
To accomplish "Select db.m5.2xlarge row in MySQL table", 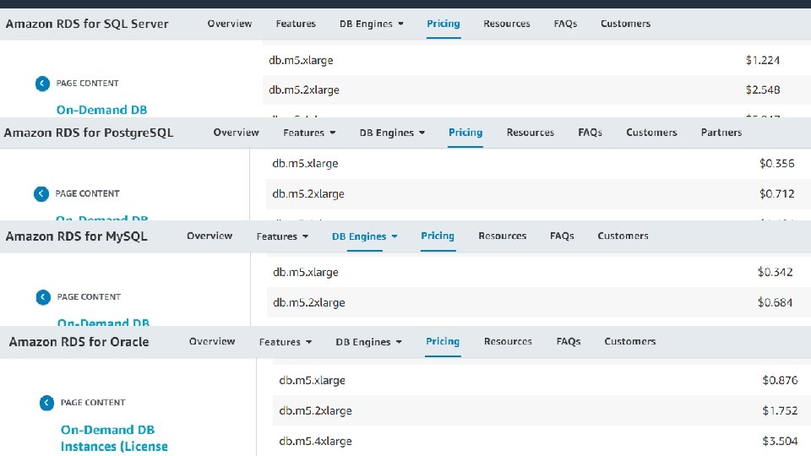I will pyautogui.click(x=538, y=303).
